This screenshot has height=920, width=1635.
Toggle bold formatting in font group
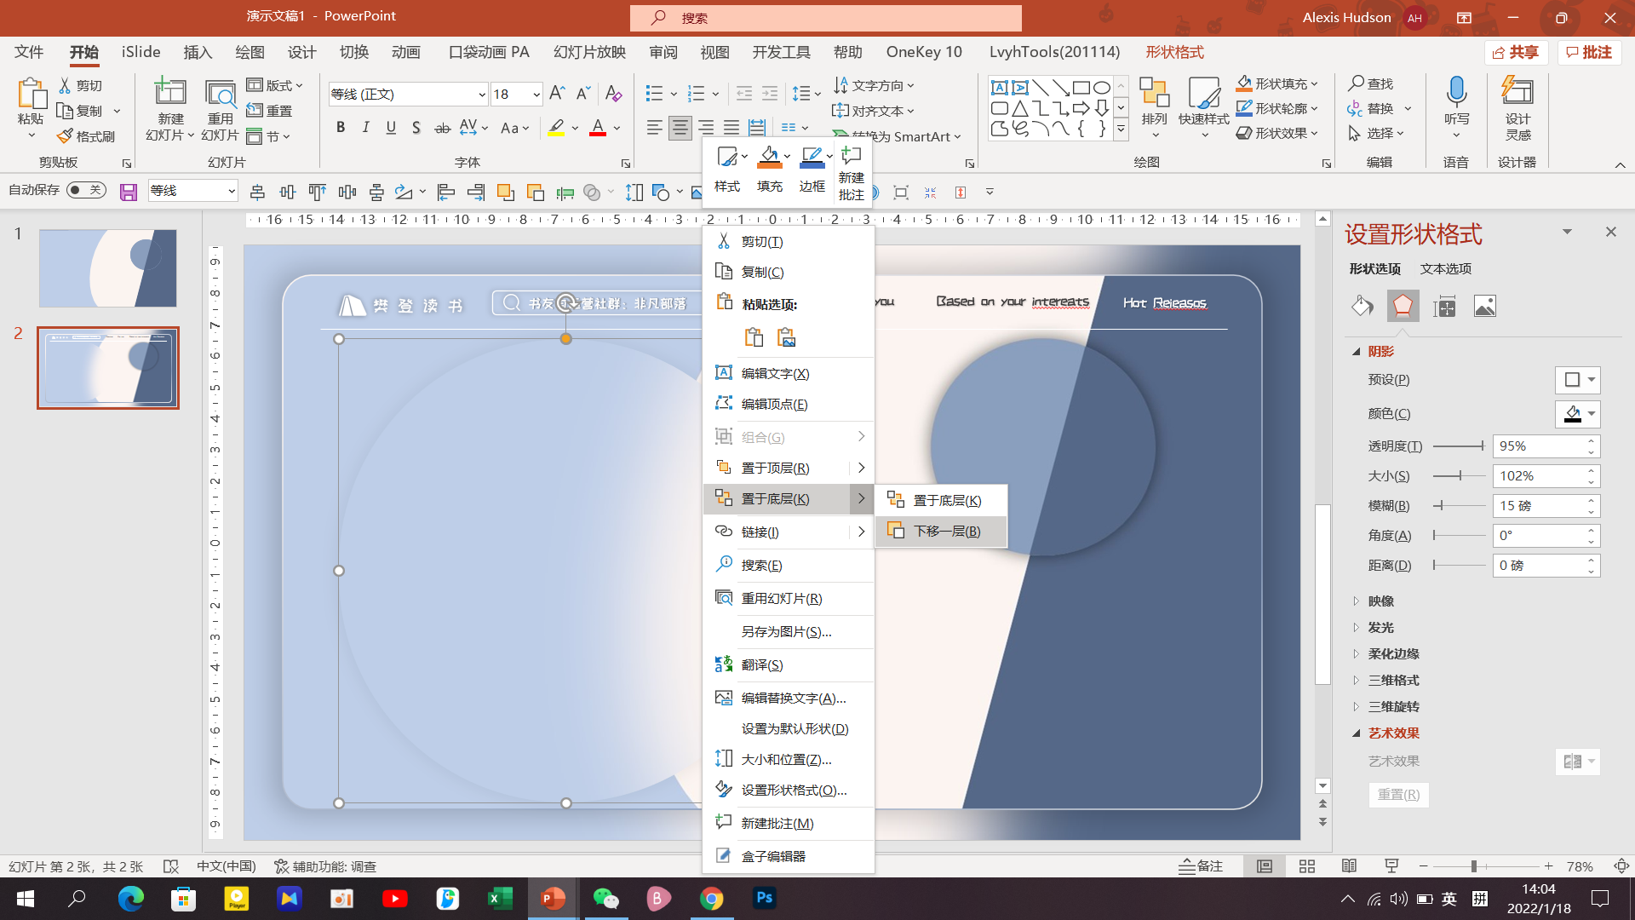341,128
